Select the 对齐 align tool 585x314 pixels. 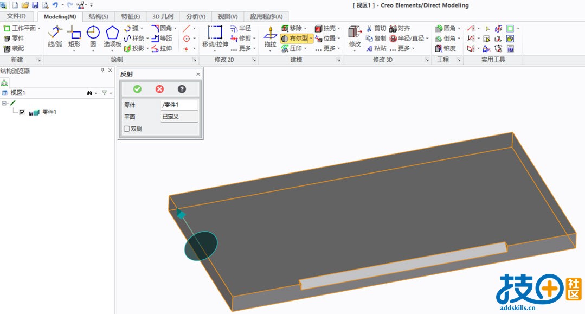click(x=400, y=28)
